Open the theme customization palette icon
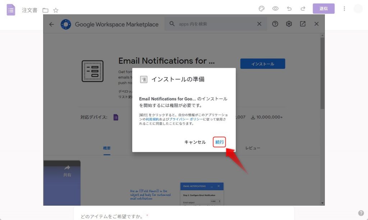368x220 pixels. click(262, 9)
